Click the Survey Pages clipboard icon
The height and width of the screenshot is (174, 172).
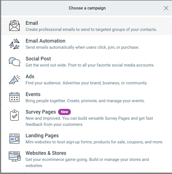(14, 115)
